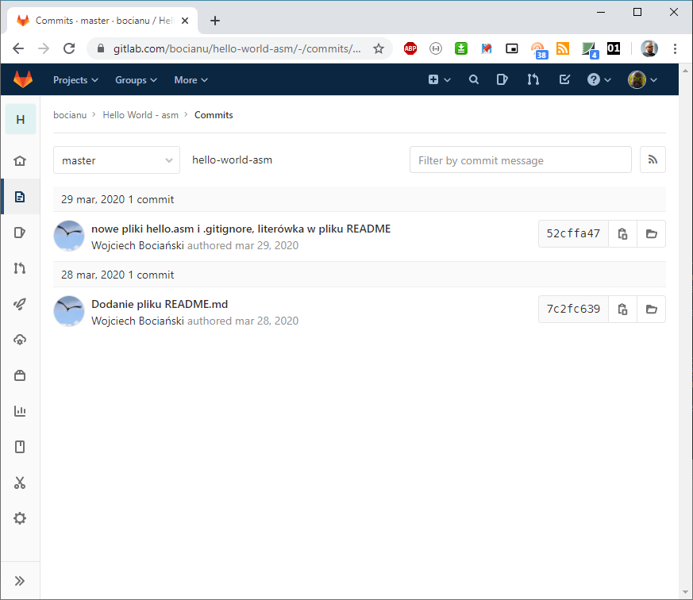693x600 pixels.
Task: Open the project Wiki icon
Action: tap(20, 446)
